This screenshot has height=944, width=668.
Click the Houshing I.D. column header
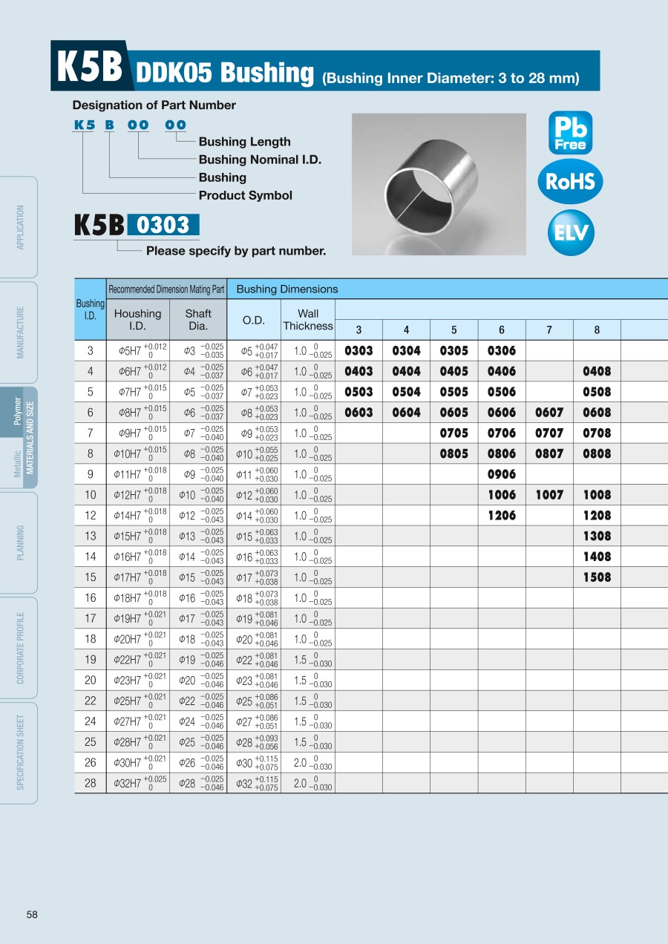pos(137,320)
